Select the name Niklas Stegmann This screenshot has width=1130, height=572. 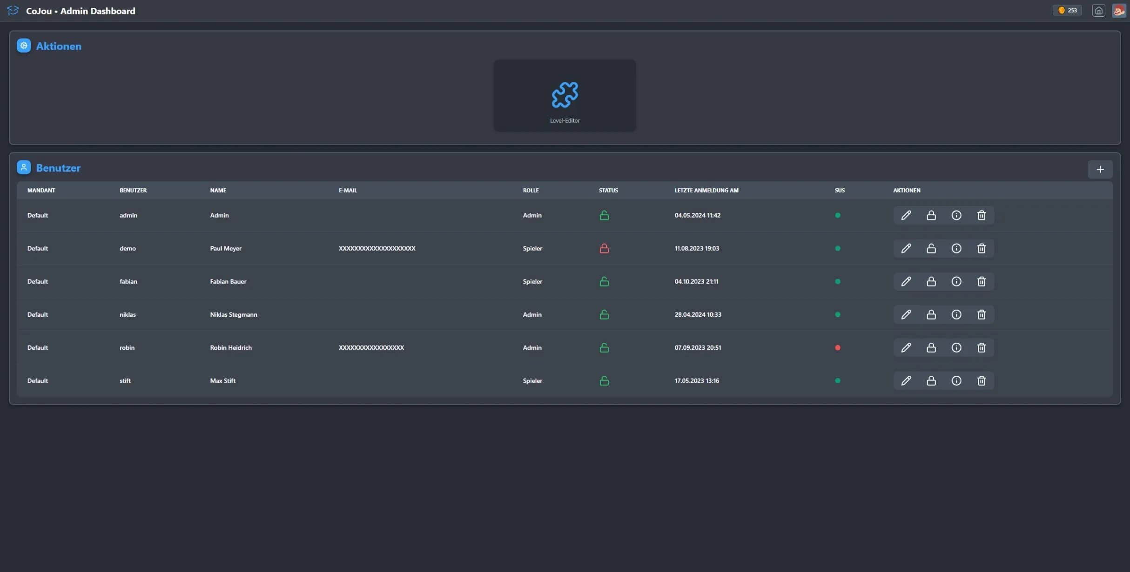pyautogui.click(x=233, y=314)
